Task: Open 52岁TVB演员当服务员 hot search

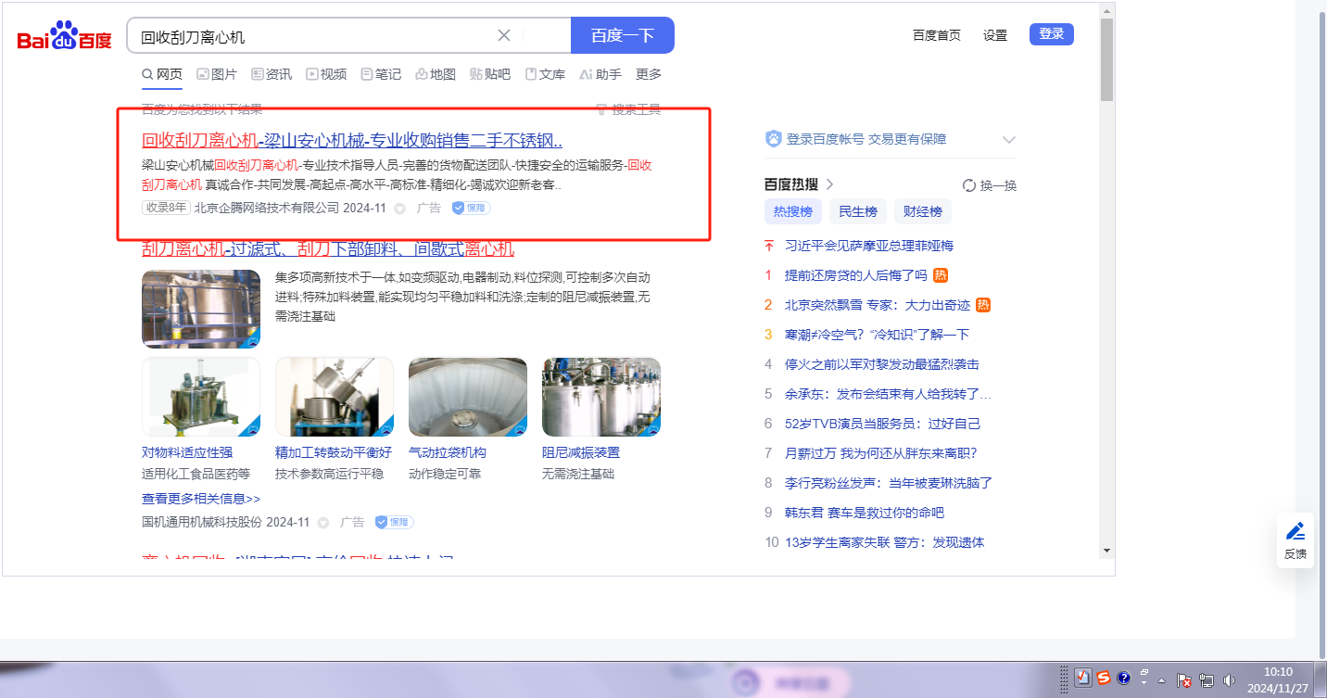Action: (x=882, y=424)
